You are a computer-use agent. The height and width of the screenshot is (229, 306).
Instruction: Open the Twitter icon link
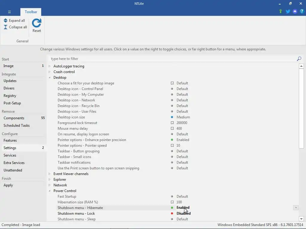[x=288, y=11]
